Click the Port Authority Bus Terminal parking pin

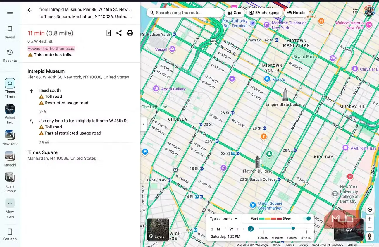(252, 23)
